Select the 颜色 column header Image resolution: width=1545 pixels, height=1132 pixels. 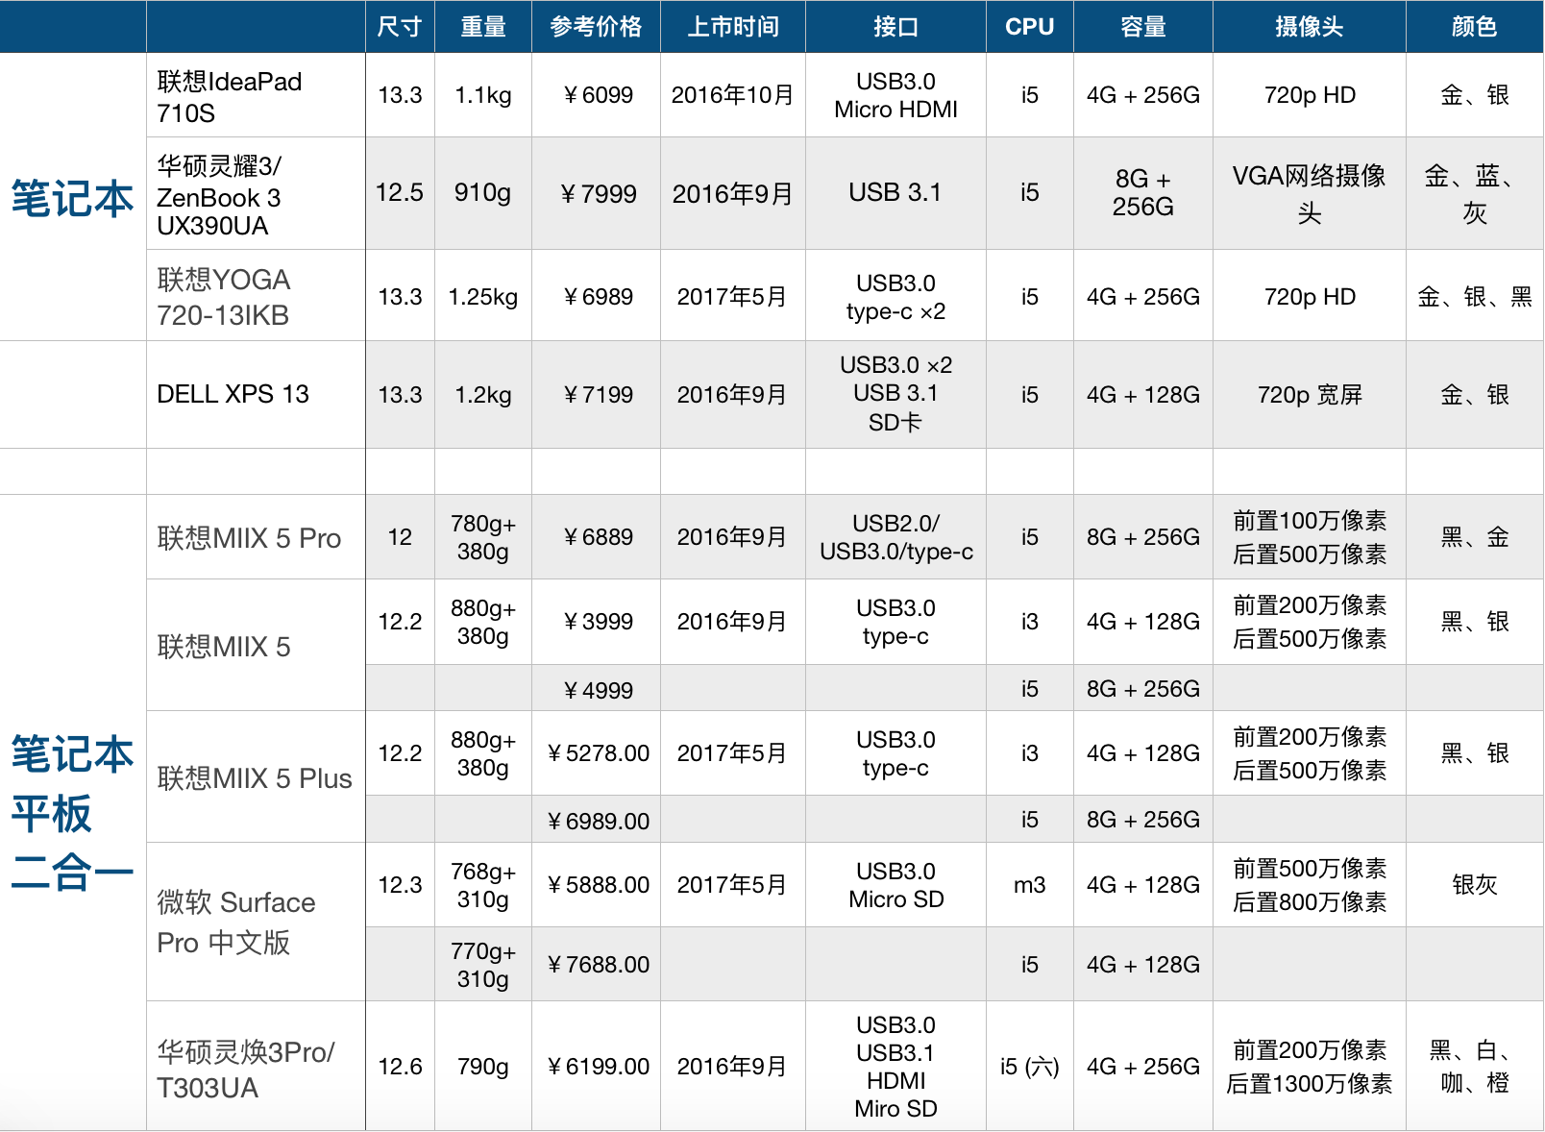point(1475,27)
